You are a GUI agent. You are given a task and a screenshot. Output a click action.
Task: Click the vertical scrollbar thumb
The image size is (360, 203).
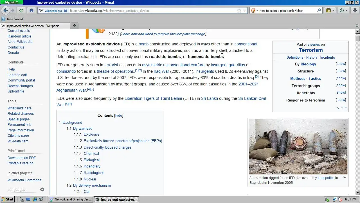point(358,38)
